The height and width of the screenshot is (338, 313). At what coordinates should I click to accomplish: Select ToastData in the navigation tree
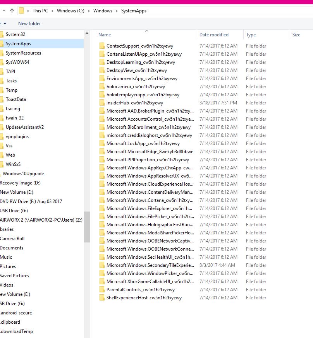pos(16,99)
